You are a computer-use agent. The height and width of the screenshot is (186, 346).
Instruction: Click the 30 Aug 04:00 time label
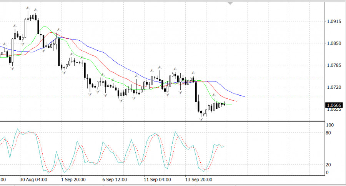33,179
